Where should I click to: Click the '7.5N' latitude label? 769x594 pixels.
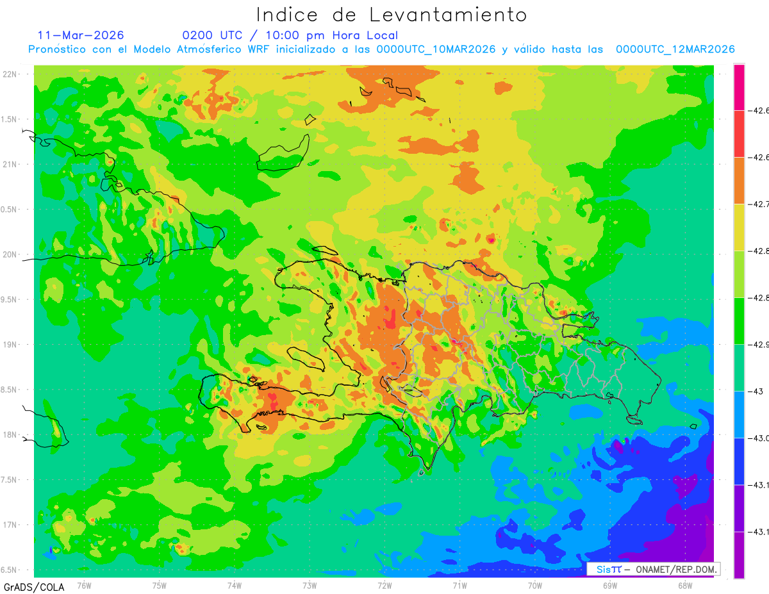click(x=9, y=480)
